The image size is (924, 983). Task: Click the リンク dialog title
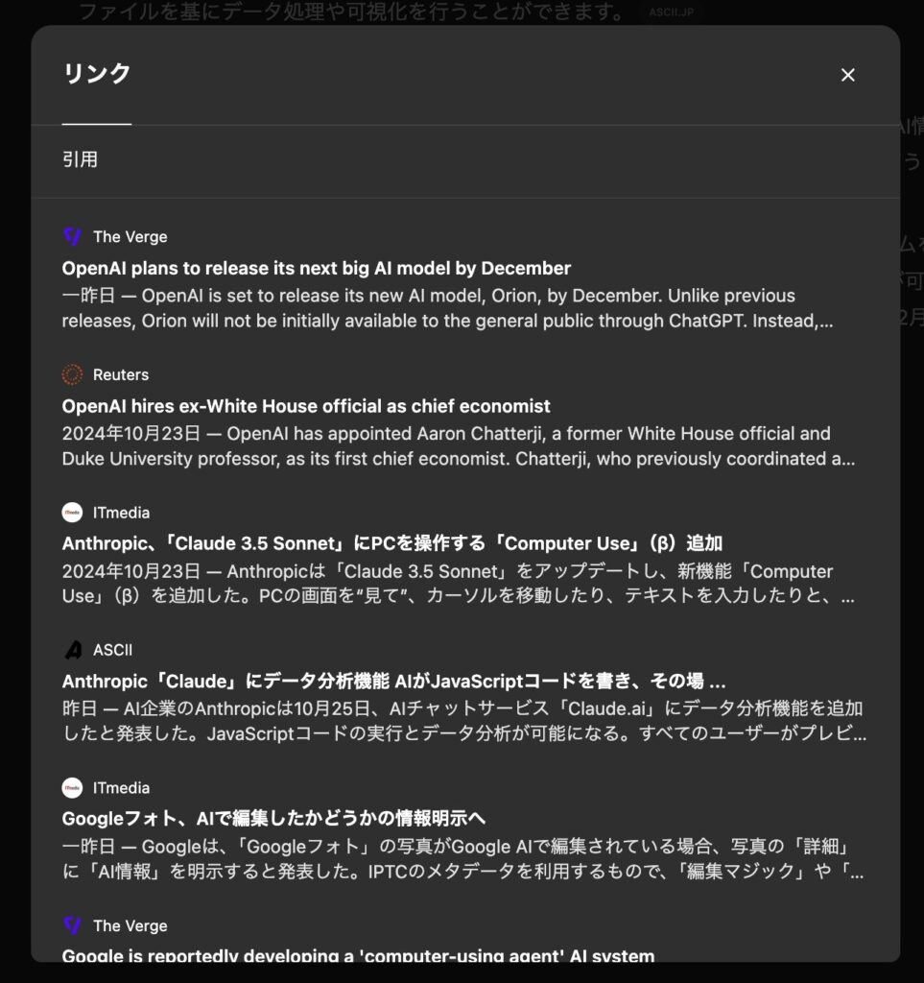(97, 73)
